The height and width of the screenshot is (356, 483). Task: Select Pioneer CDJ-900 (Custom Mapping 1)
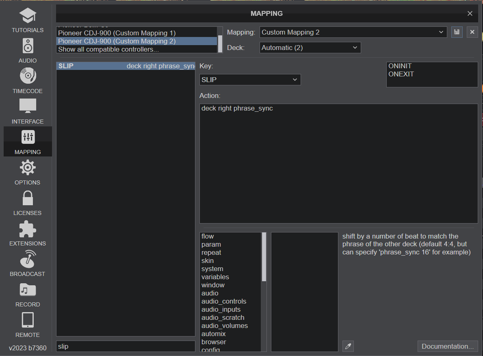pyautogui.click(x=137, y=33)
